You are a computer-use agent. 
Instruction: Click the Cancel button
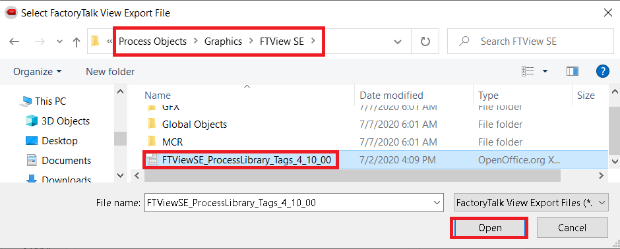pyautogui.click(x=572, y=228)
